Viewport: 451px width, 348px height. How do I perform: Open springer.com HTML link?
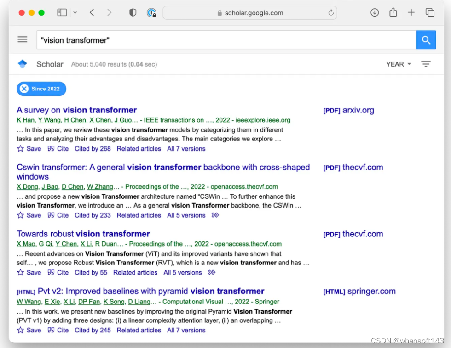coord(359,292)
